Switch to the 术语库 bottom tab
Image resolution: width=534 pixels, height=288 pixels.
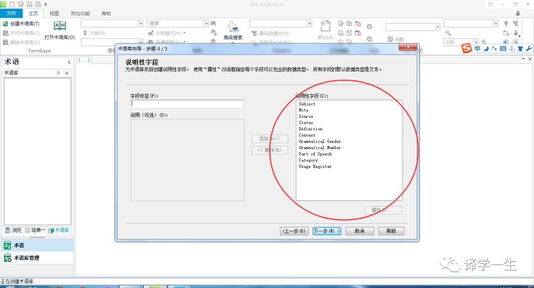59,231
